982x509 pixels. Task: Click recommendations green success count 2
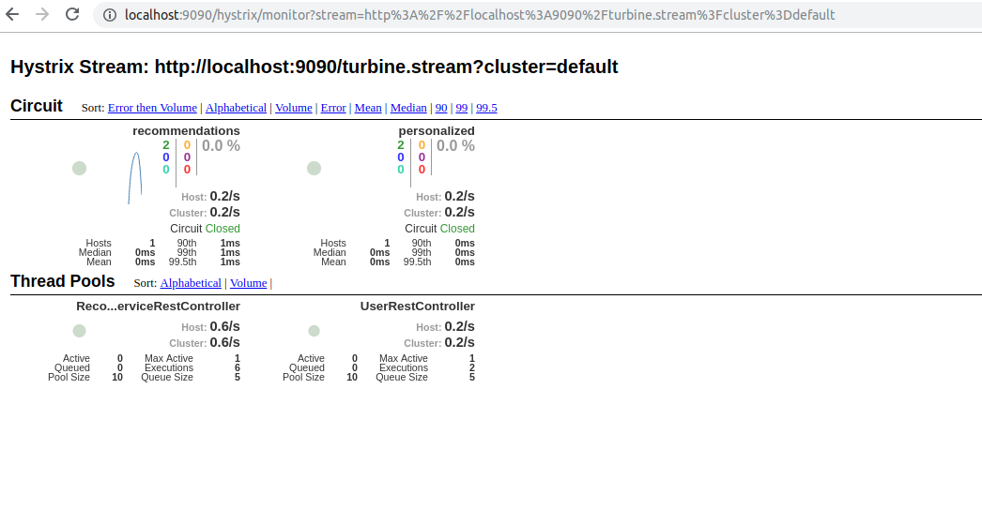(166, 145)
